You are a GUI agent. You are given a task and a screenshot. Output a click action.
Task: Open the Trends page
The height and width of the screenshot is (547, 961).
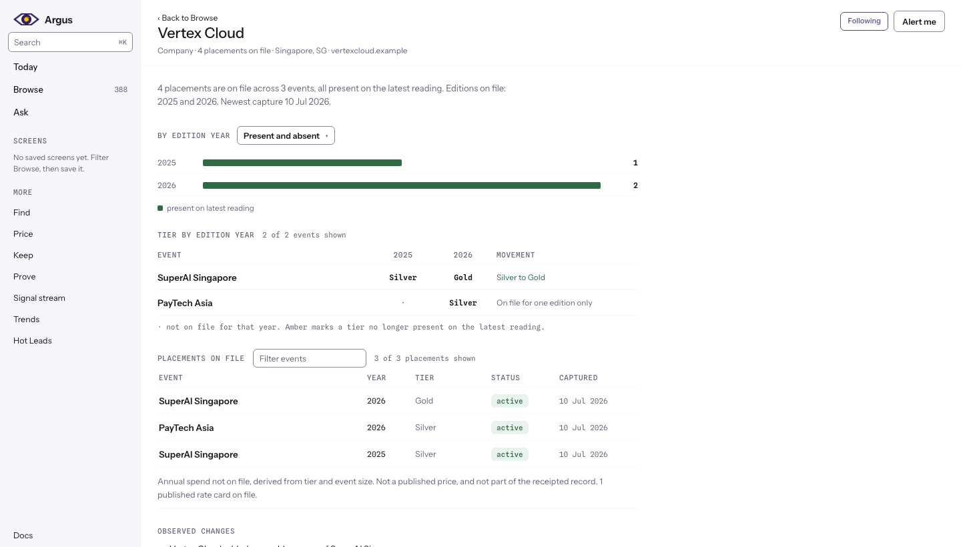coord(26,319)
